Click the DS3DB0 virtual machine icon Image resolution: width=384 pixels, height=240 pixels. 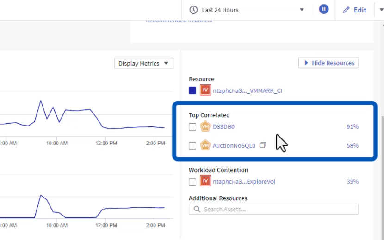[205, 126]
